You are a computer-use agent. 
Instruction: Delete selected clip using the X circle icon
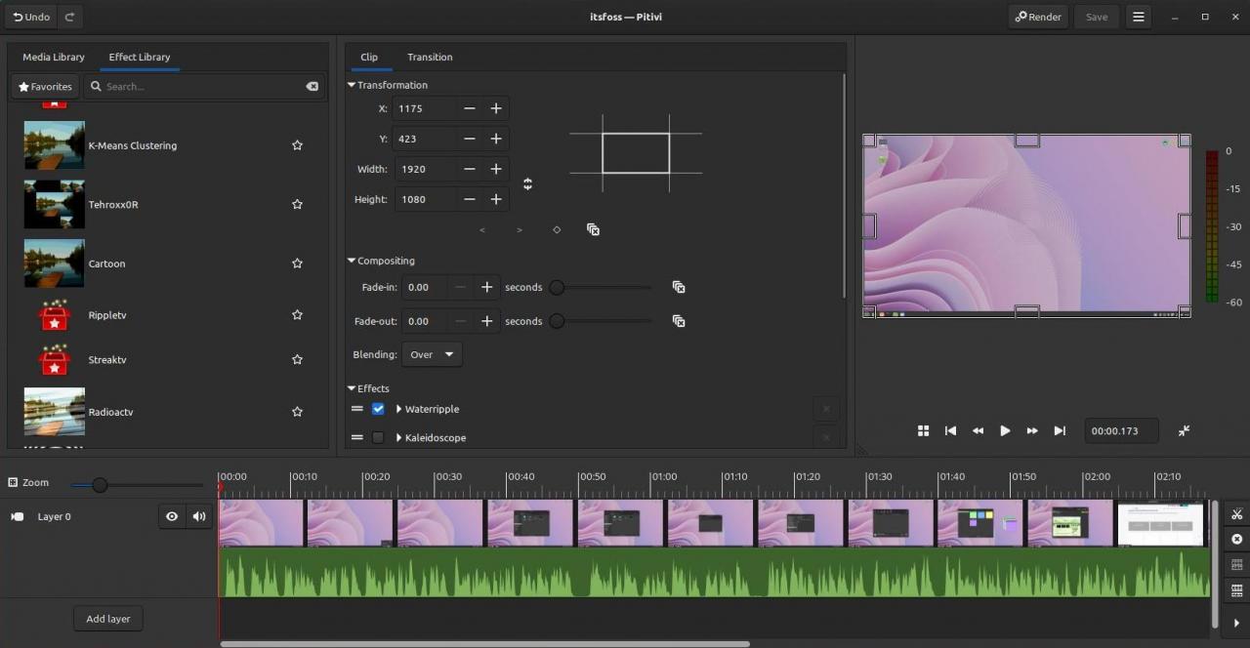coord(1236,540)
